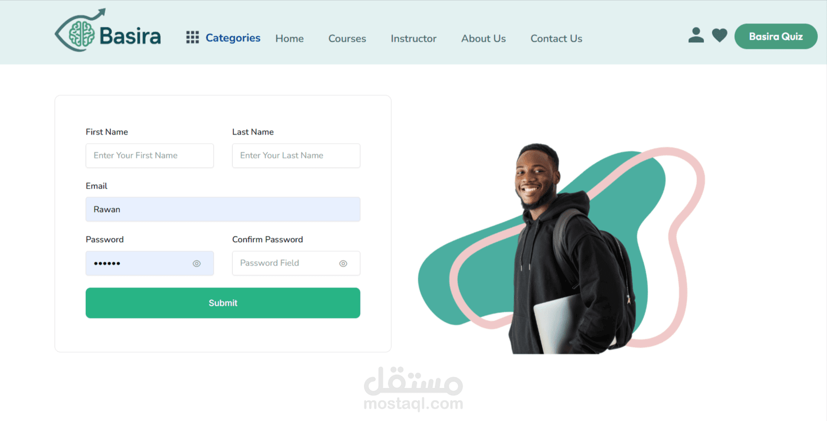Focus the First Name input field

(x=150, y=155)
